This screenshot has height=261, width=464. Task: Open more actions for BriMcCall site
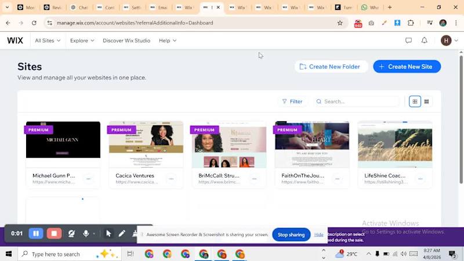pyautogui.click(x=254, y=179)
